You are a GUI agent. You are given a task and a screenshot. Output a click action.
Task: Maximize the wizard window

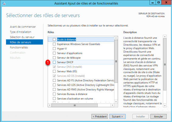pyautogui.click(x=159, y=2)
